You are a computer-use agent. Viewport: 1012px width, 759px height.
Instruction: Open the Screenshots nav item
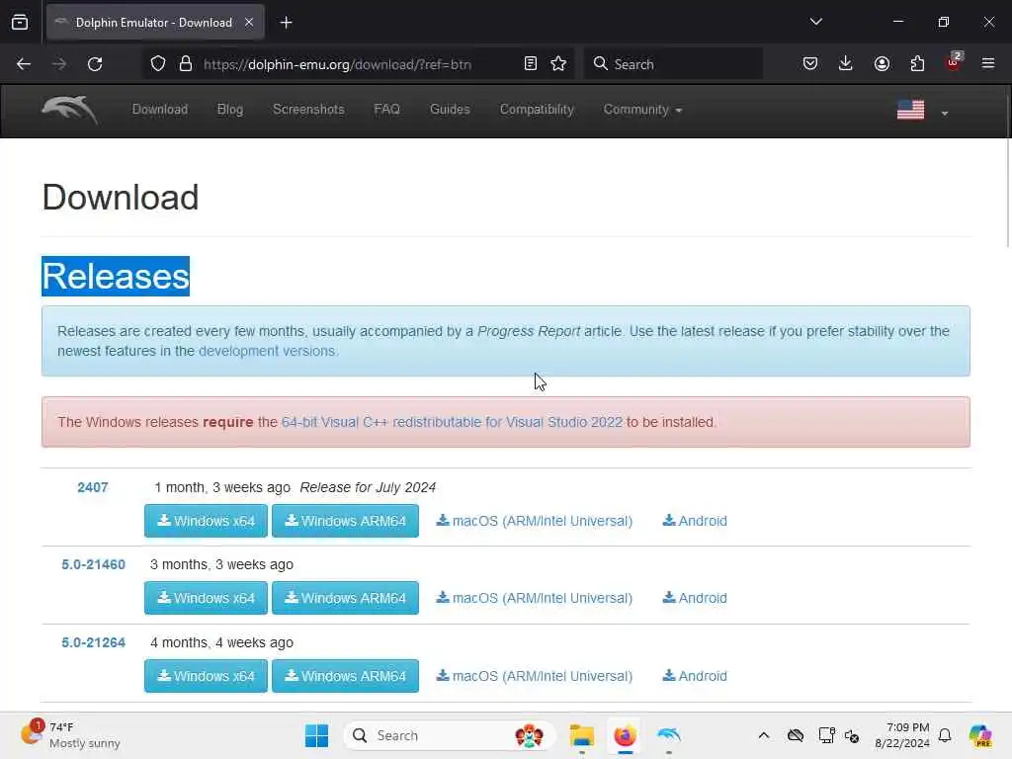coord(308,110)
